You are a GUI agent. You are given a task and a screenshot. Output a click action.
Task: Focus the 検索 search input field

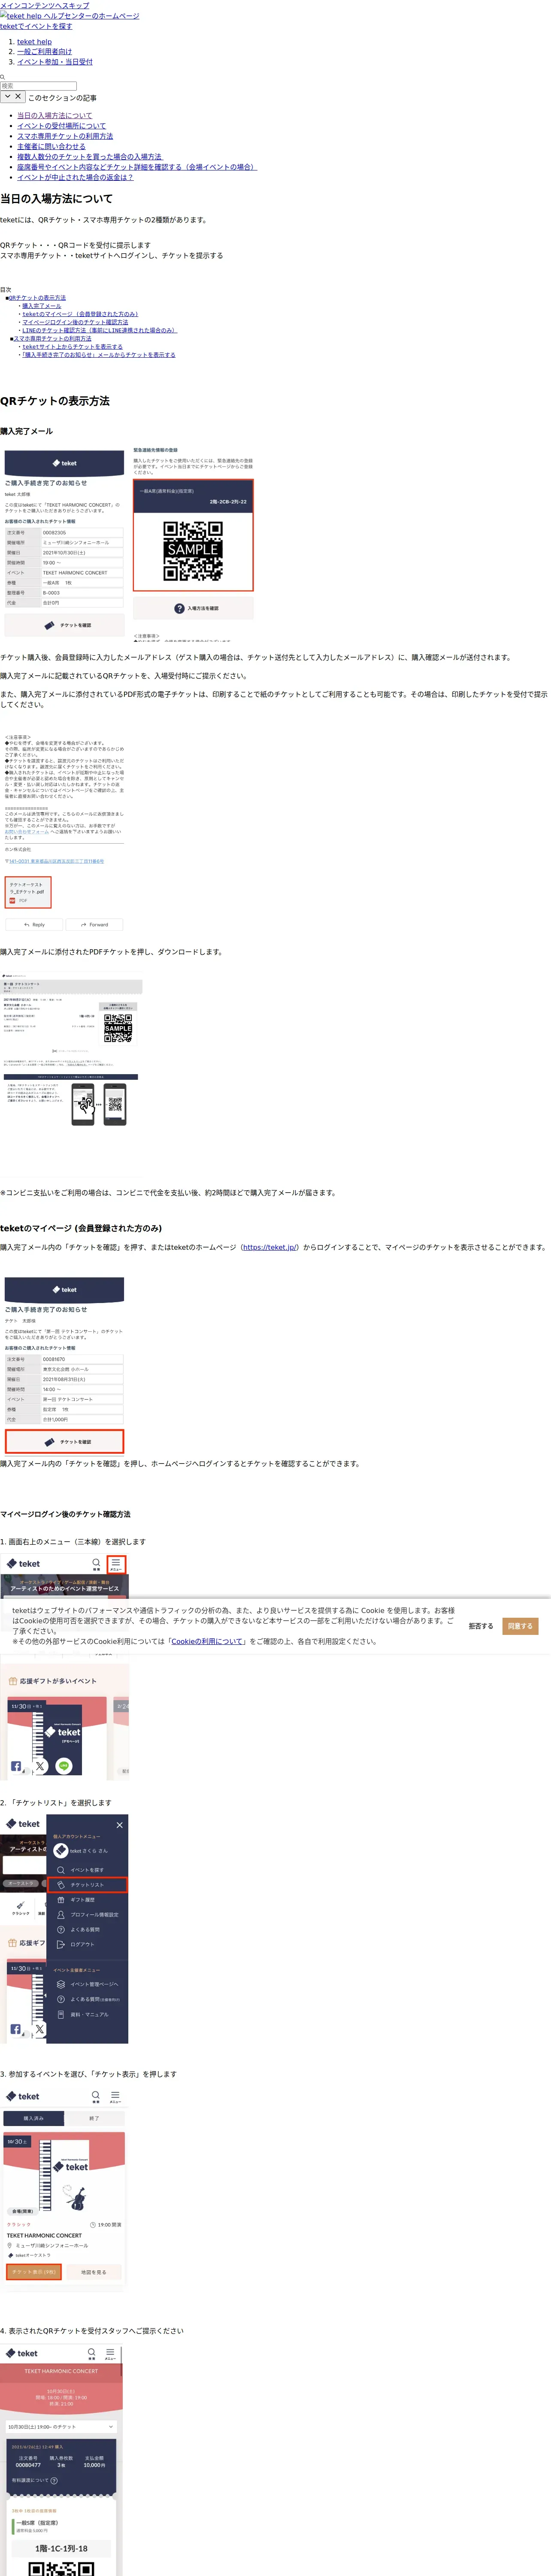pyautogui.click(x=38, y=86)
